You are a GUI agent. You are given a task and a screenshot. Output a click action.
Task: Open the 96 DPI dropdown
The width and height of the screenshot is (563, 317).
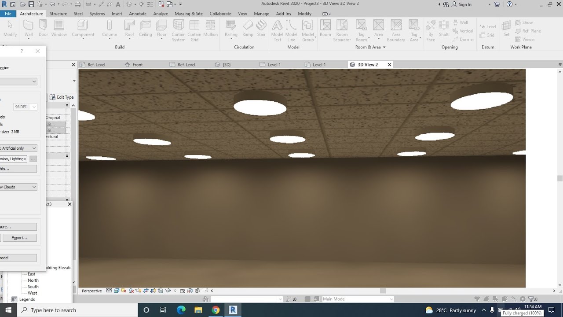(25, 107)
